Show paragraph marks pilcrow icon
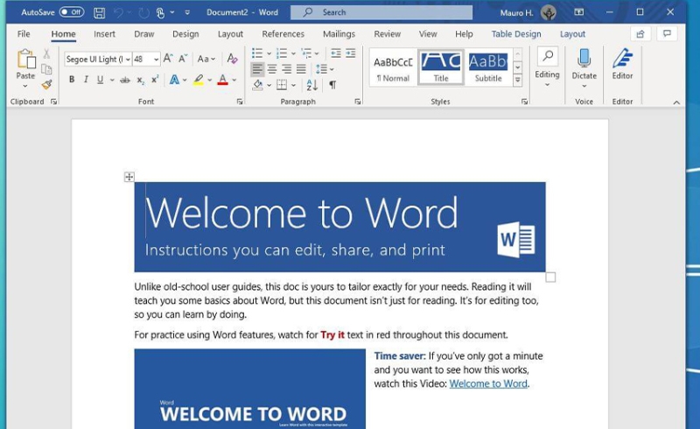The image size is (700, 429). point(332,84)
